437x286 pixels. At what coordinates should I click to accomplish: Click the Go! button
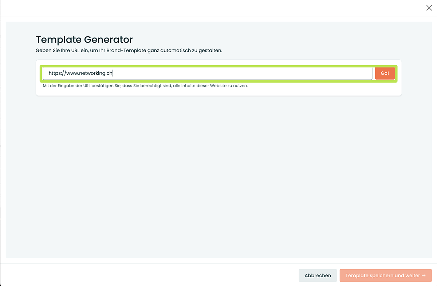click(x=385, y=73)
